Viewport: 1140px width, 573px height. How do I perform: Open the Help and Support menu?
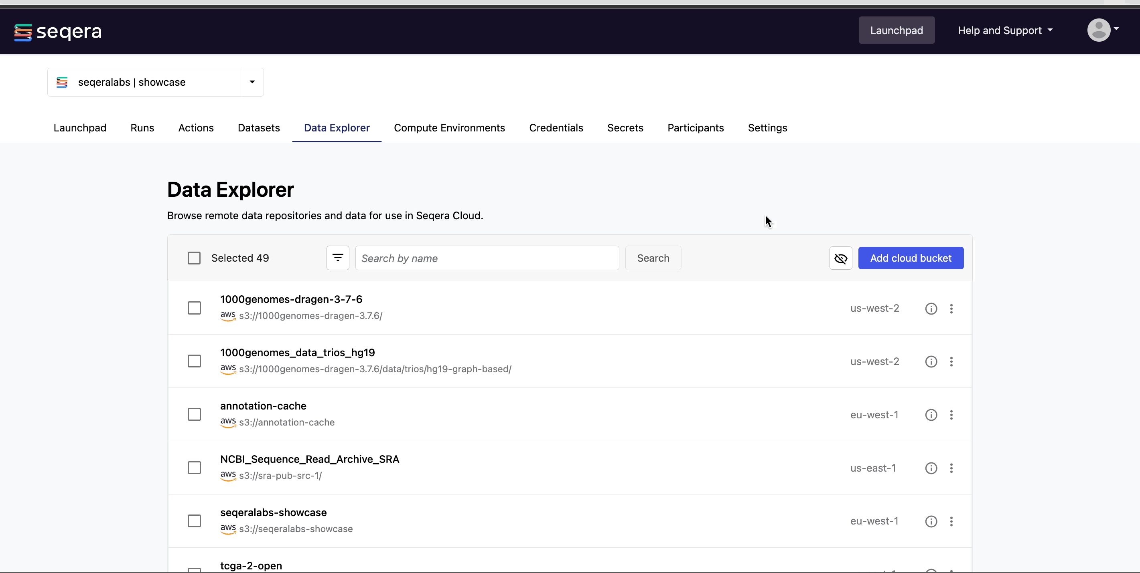pos(1004,30)
